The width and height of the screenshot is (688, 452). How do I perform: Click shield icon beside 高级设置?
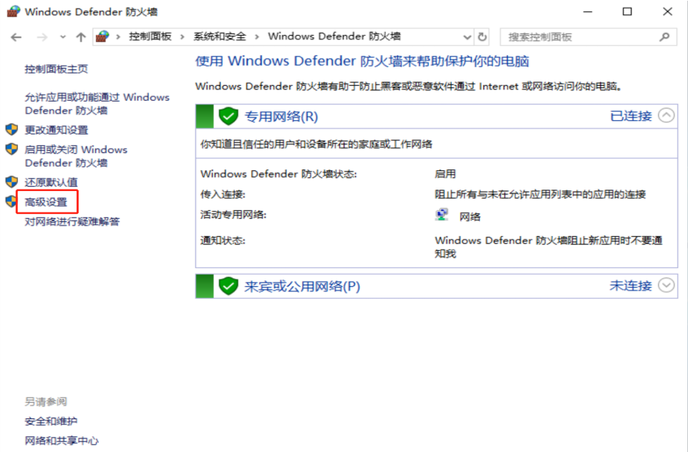coord(11,201)
